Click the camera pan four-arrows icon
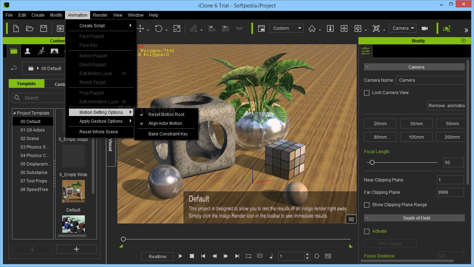 tap(344, 28)
